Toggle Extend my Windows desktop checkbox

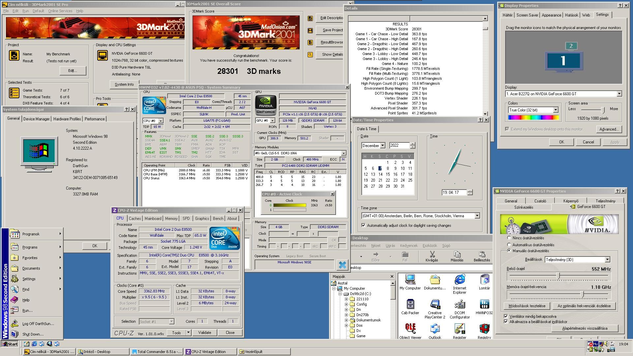[507, 129]
